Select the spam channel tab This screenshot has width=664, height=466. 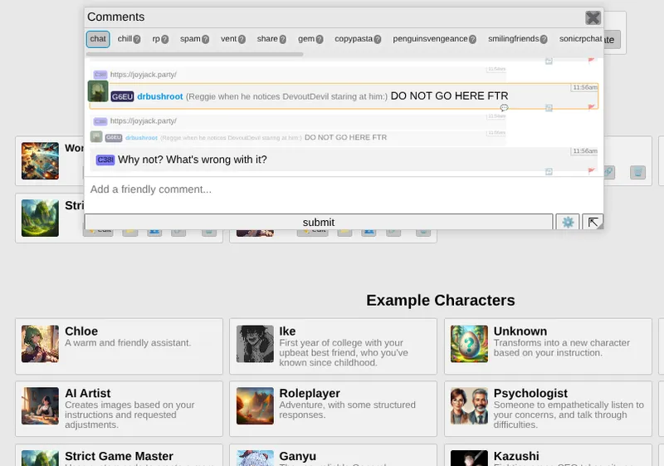point(190,39)
